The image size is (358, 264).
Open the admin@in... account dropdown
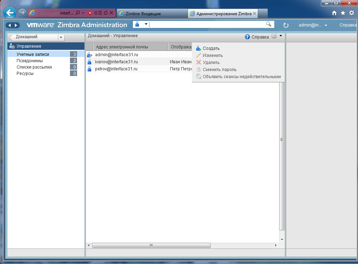(x=326, y=25)
